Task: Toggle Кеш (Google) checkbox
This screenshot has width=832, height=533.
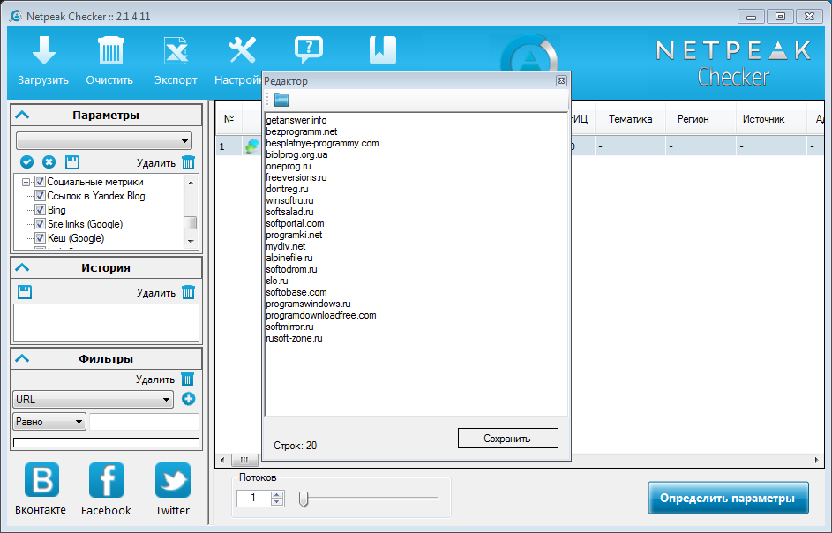Action: click(40, 238)
